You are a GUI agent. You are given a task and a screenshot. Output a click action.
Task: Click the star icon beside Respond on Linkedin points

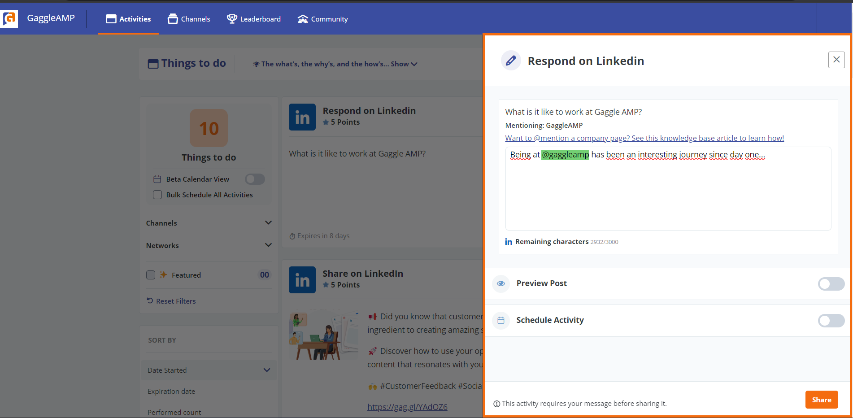pos(326,122)
